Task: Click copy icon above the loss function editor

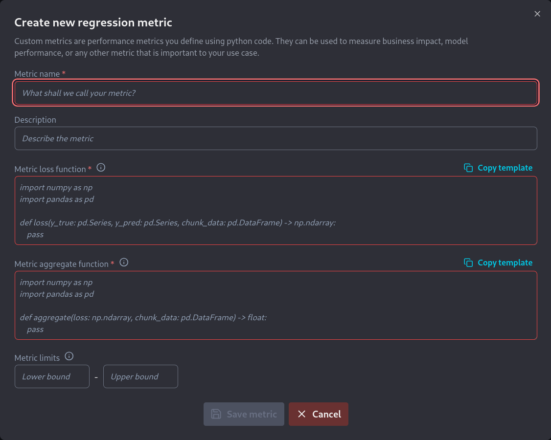Action: [x=468, y=168]
